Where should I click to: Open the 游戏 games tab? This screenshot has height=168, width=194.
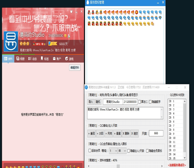[69, 59]
